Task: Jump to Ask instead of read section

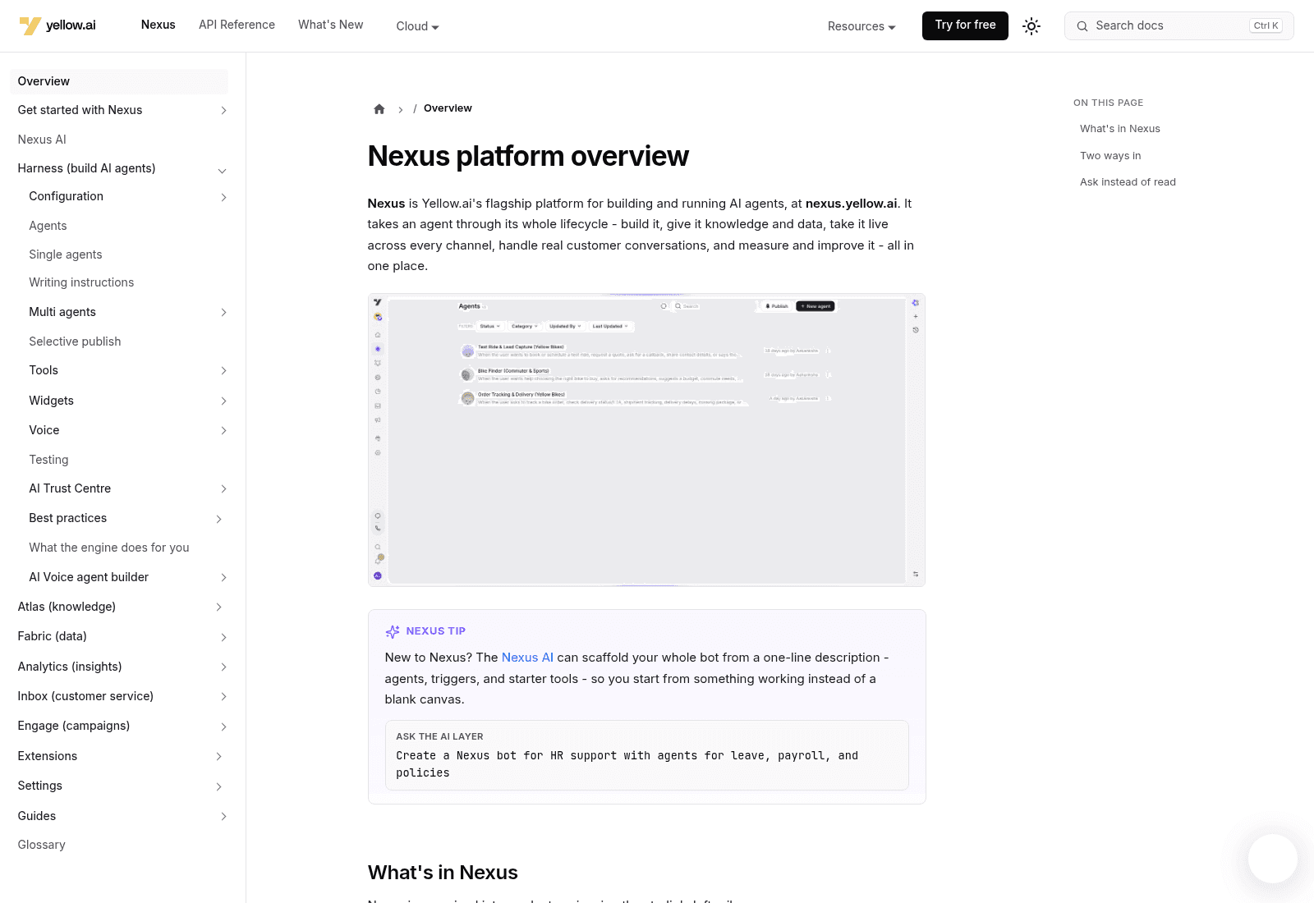Action: point(1128,182)
